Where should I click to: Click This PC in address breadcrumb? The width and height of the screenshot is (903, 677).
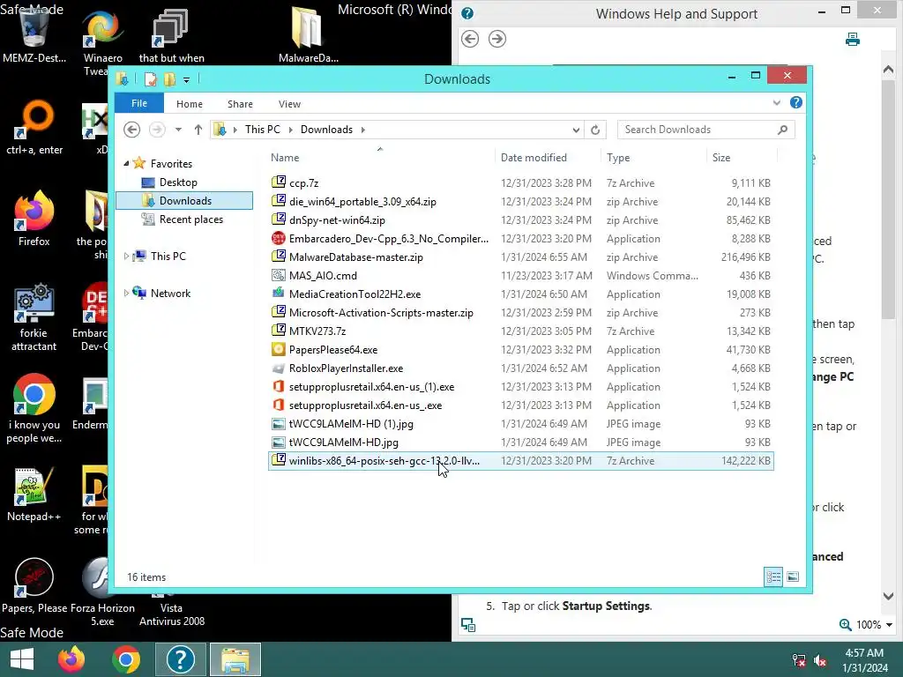pos(263,130)
